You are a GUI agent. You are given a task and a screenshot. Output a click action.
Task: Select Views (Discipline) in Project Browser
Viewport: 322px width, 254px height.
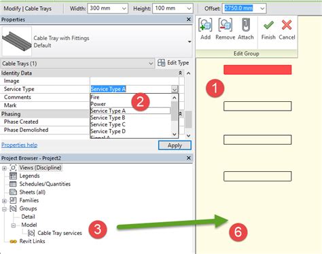tap(40, 168)
